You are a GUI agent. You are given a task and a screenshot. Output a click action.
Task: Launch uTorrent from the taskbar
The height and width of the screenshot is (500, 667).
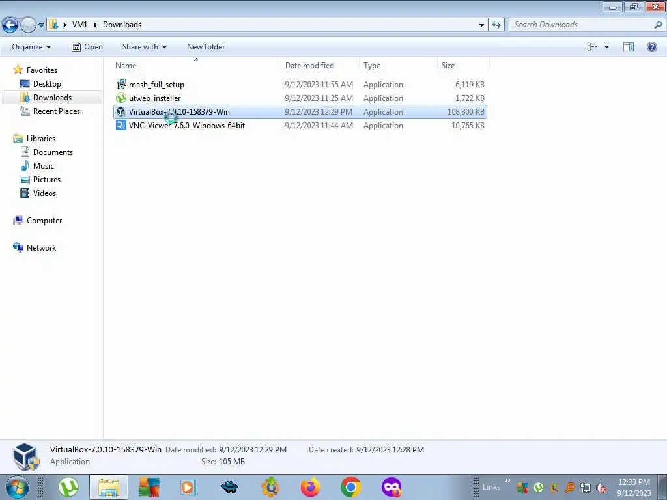pos(68,487)
